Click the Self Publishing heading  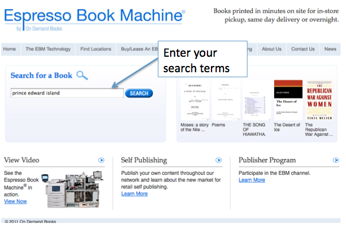144,161
